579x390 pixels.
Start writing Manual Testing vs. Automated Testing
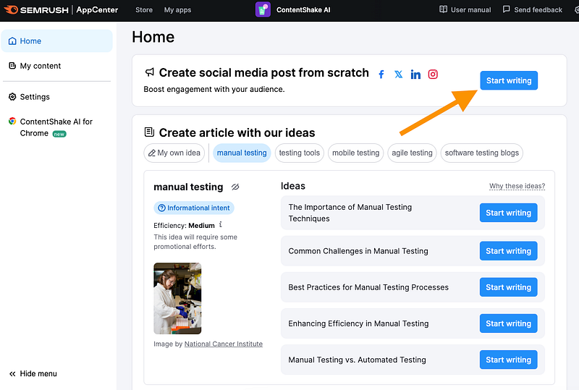509,360
